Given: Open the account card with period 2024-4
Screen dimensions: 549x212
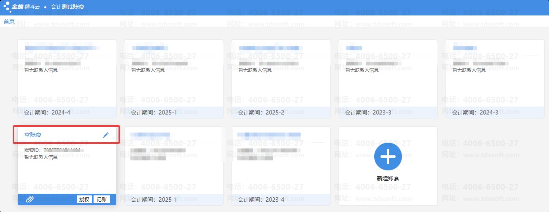Looking at the screenshot, I should pos(67,78).
